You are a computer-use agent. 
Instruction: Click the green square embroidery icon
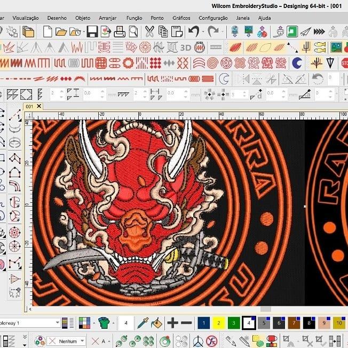(292, 31)
